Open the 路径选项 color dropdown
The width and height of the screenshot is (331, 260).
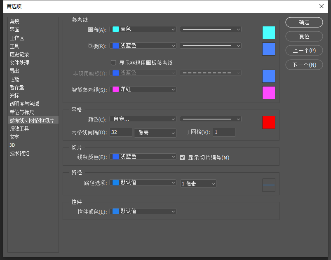[x=143, y=183]
